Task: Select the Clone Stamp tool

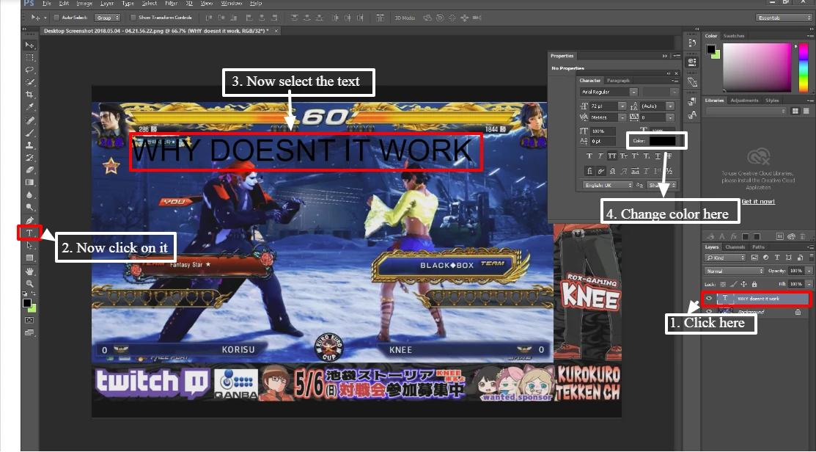Action: click(x=29, y=145)
